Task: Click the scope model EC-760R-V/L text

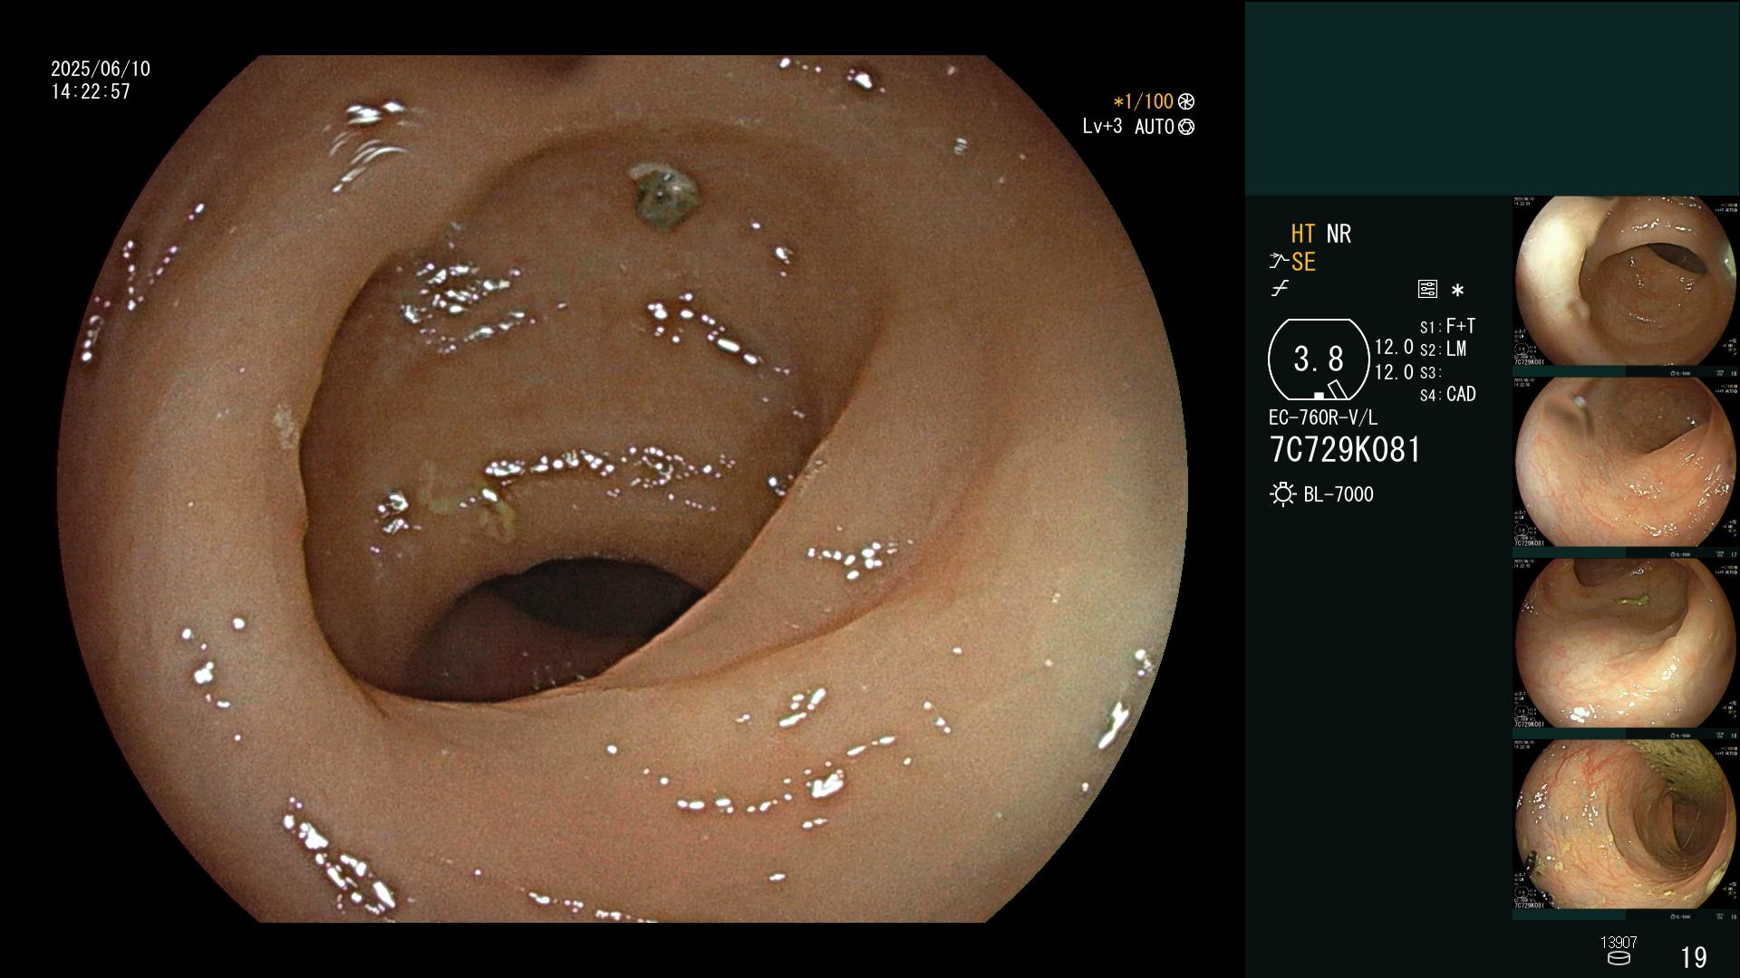Action: coord(1323,418)
